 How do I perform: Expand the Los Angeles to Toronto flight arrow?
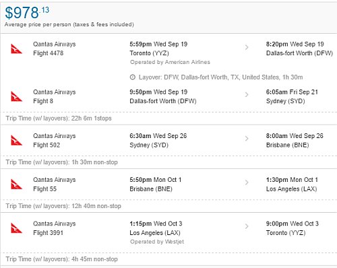(247, 226)
